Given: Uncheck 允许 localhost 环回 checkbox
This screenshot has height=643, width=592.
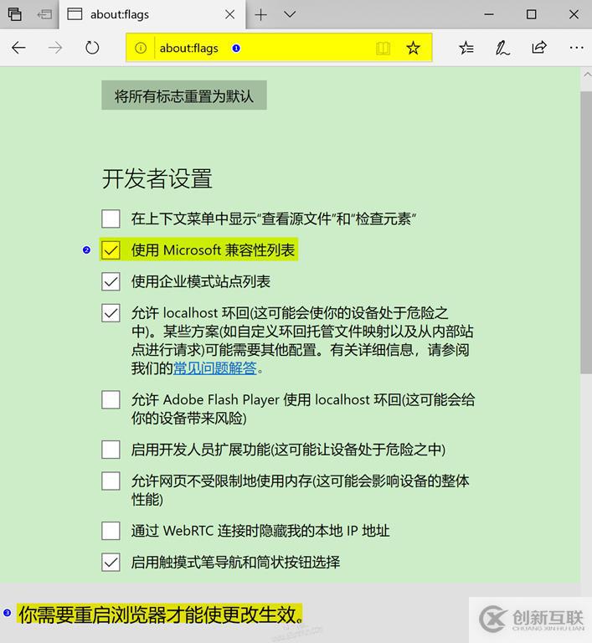Looking at the screenshot, I should [x=111, y=313].
